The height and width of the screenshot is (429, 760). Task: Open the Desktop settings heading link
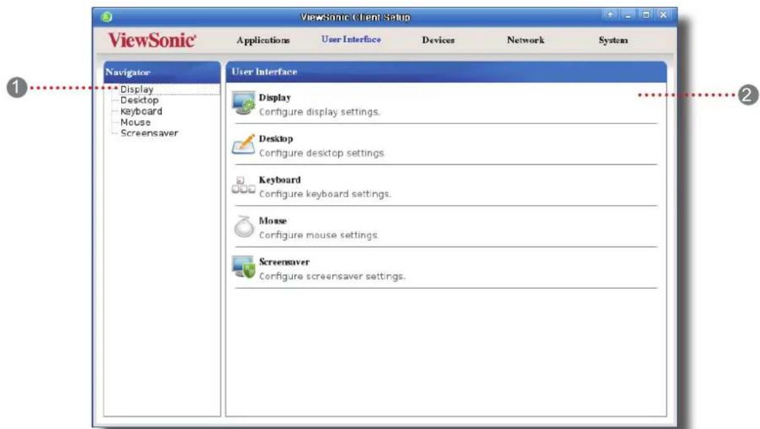(276, 139)
